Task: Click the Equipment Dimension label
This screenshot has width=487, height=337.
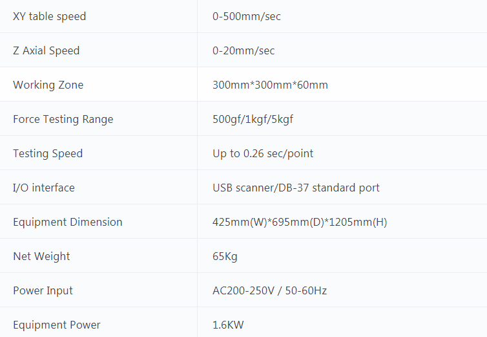Action: (x=67, y=222)
